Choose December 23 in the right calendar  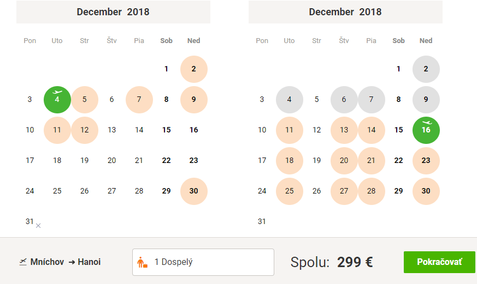[x=426, y=160]
